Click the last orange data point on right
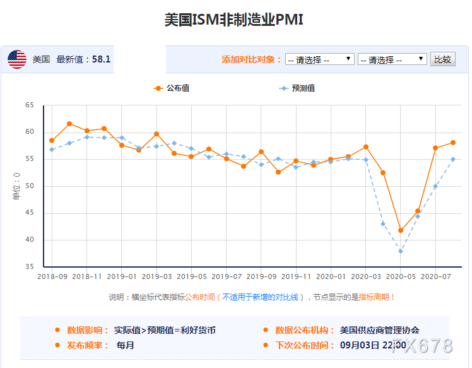This screenshot has width=472, height=368. pyautogui.click(x=452, y=143)
